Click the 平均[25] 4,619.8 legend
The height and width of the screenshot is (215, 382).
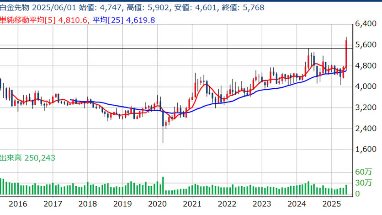(124, 20)
